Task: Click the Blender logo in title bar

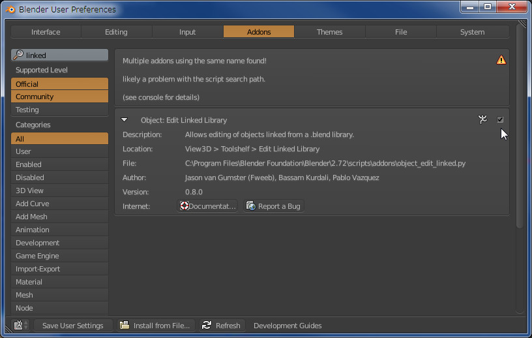Action: click(x=10, y=9)
